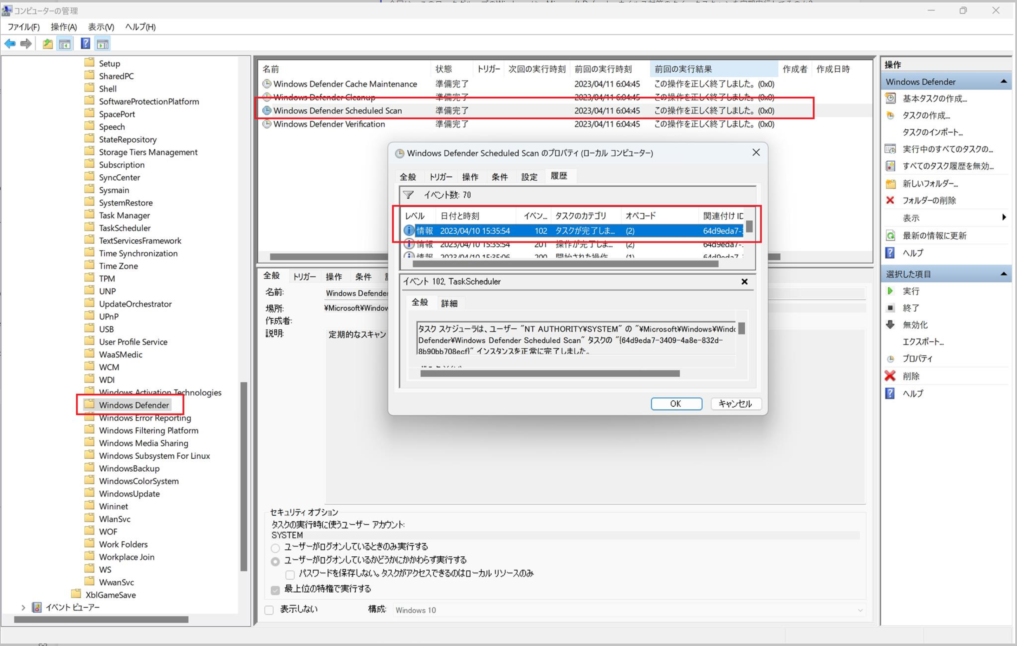The width and height of the screenshot is (1017, 646).
Task: Click the Forward arrow toolbar icon
Action: [26, 44]
